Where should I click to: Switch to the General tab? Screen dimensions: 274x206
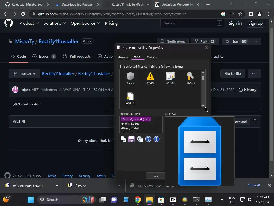124,57
